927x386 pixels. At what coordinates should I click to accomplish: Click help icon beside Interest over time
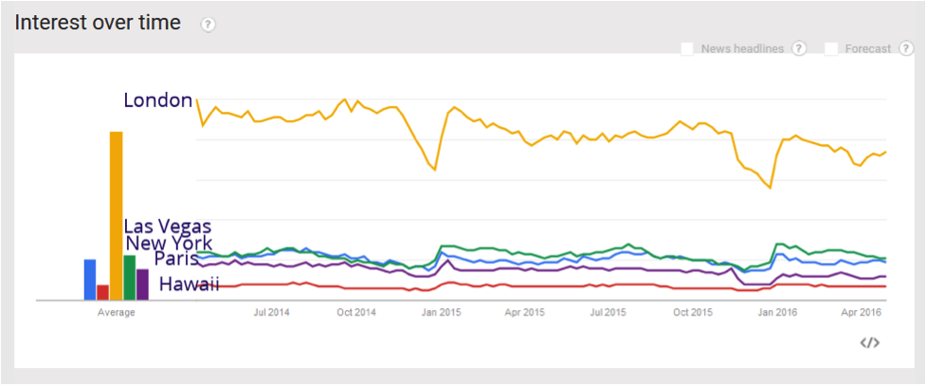pyautogui.click(x=209, y=25)
